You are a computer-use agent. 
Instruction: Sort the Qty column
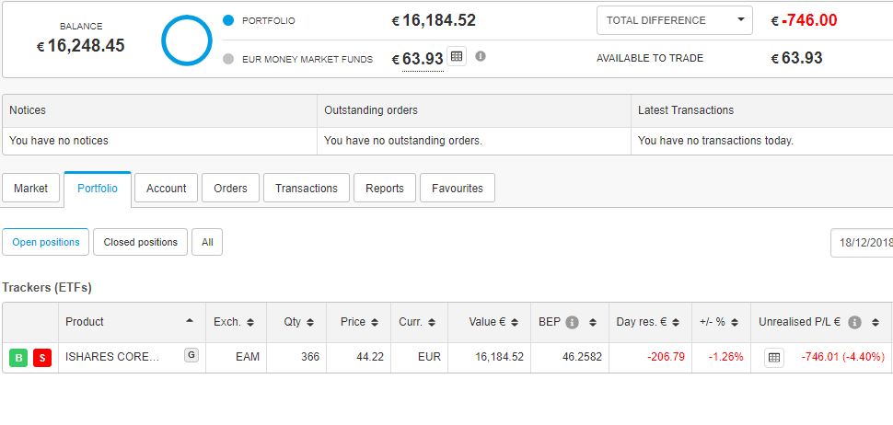click(310, 323)
